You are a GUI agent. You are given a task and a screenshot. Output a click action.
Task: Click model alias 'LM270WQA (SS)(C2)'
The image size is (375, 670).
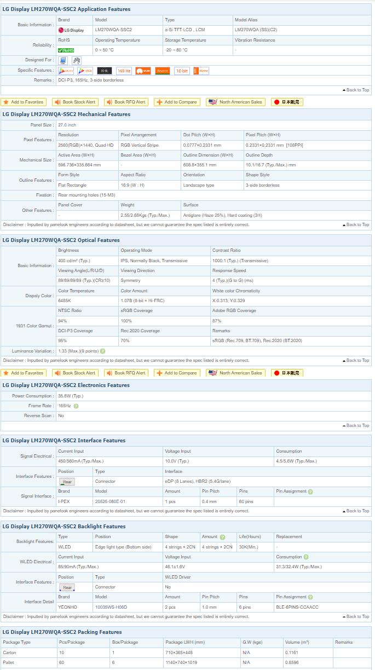(256, 30)
